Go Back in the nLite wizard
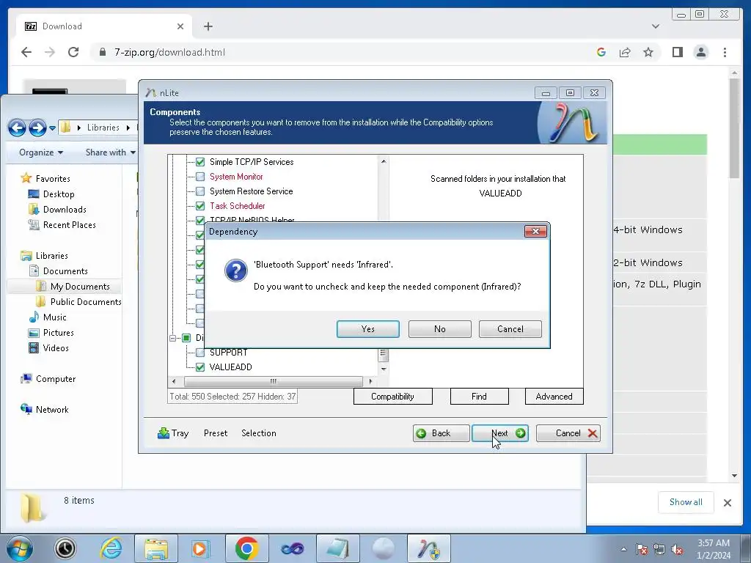The image size is (751, 563). tap(441, 433)
